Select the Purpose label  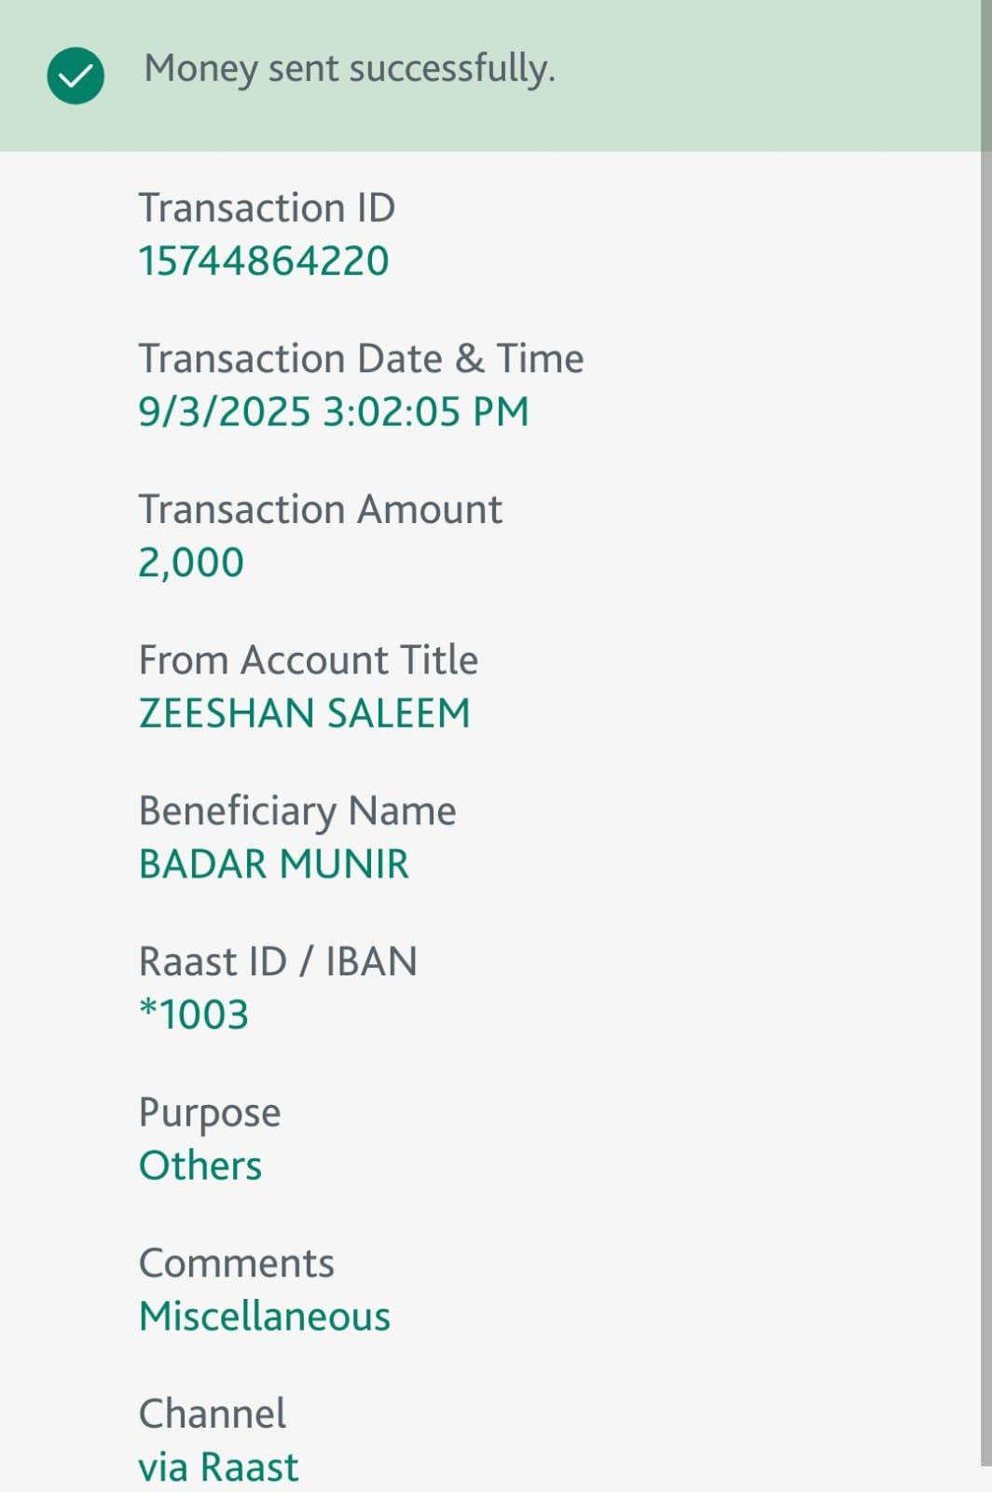(210, 1112)
